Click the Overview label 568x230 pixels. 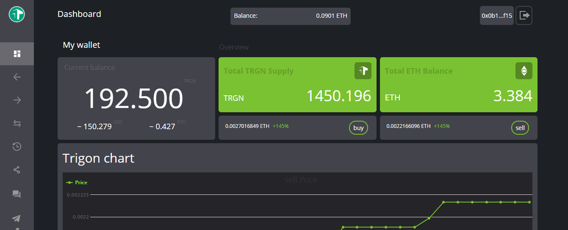tap(234, 47)
